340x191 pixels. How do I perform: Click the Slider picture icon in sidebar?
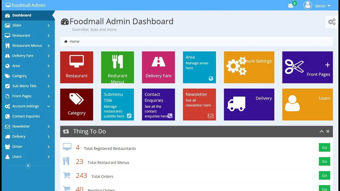pyautogui.click(x=7, y=25)
